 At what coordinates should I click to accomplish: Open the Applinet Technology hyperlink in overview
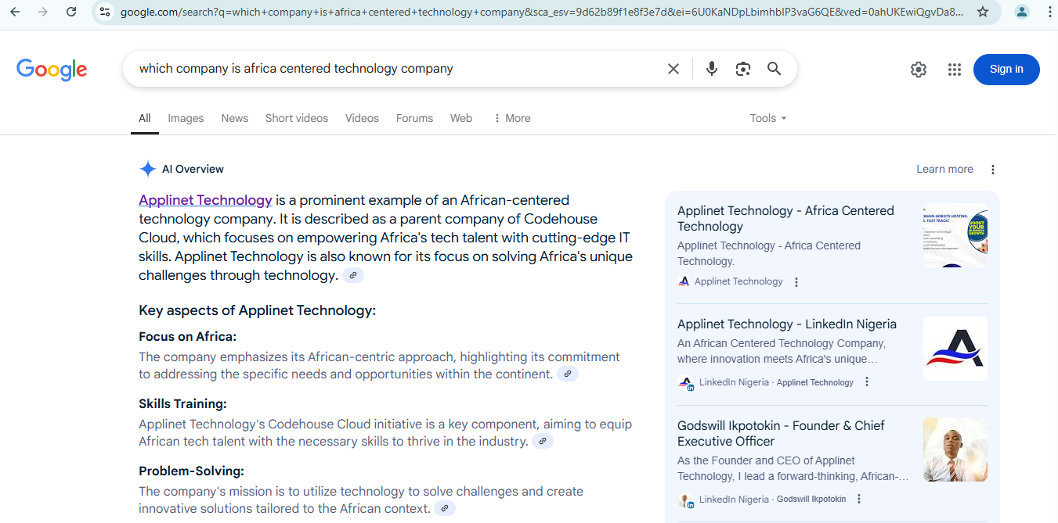205,200
